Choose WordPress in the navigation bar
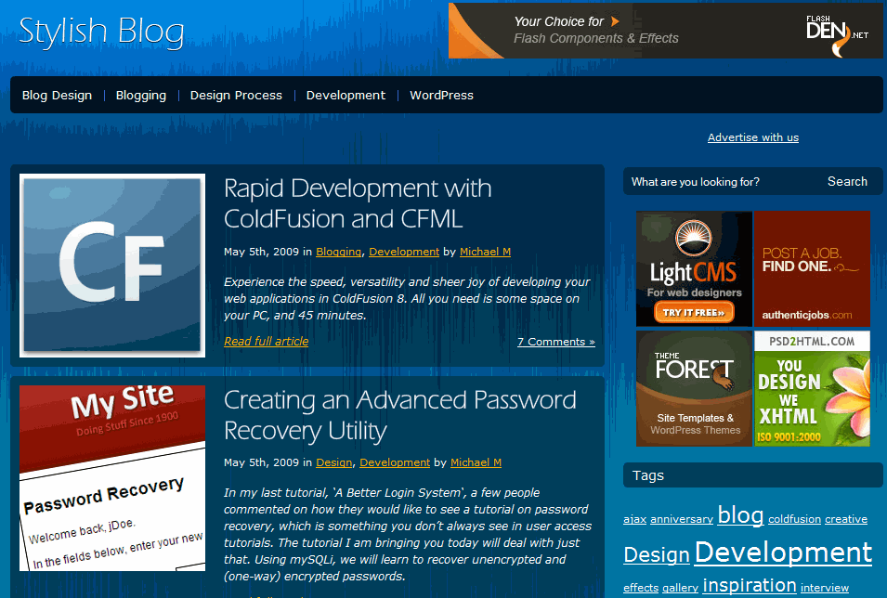This screenshot has height=598, width=887. pos(441,95)
